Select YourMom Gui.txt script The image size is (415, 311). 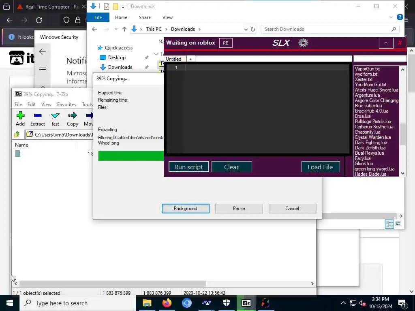[370, 85]
